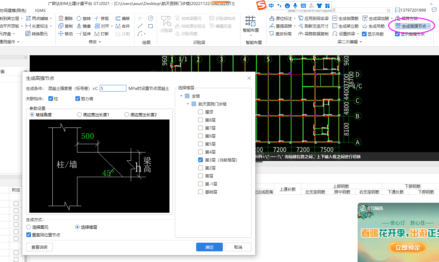Open the 协同建模(限免) ribbon tab
Image resolution: width=439 pixels, height=262 pixels.
[x=13, y=10]
